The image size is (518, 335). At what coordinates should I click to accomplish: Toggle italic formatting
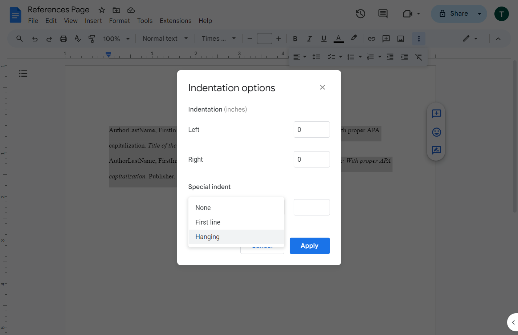[x=309, y=39]
